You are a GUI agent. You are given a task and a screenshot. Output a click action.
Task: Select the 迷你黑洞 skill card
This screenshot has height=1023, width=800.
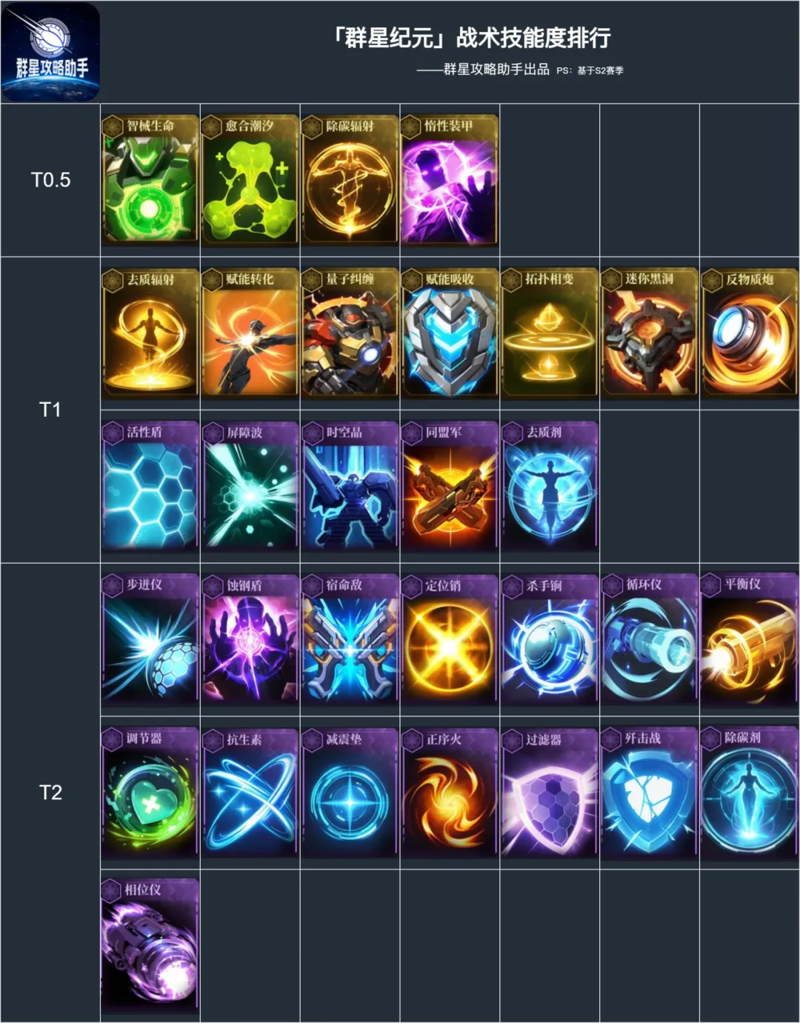click(649, 332)
